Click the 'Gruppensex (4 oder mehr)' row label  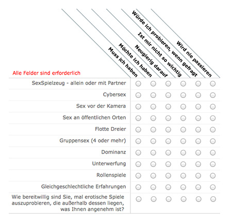(x=93, y=141)
